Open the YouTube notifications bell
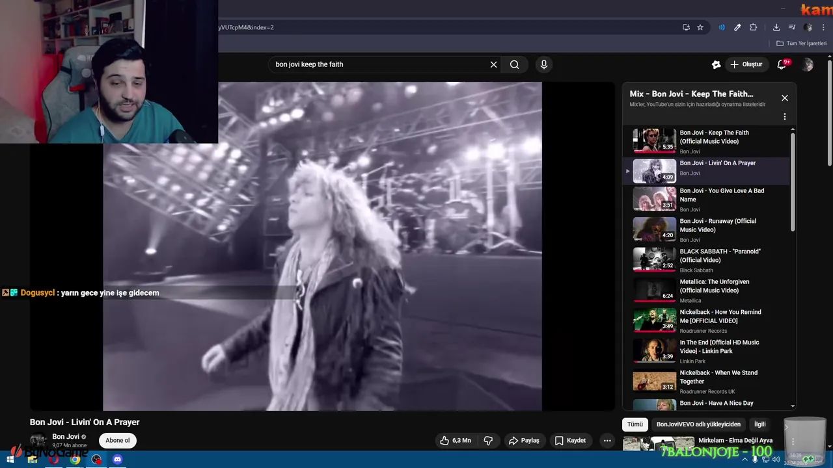833x468 pixels. (782, 64)
